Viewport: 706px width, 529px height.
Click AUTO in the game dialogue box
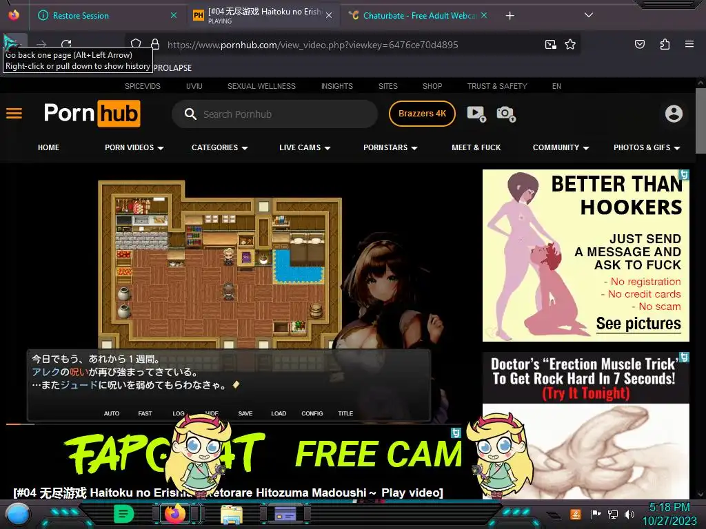click(x=112, y=413)
